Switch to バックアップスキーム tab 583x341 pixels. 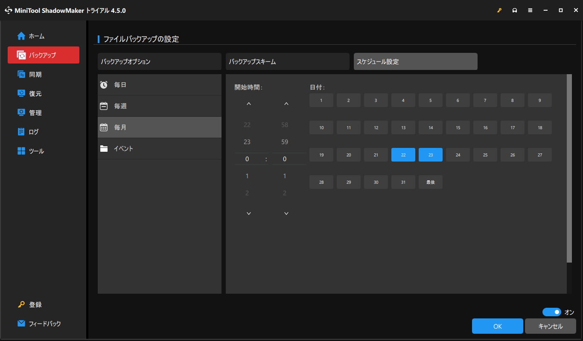pyautogui.click(x=288, y=61)
